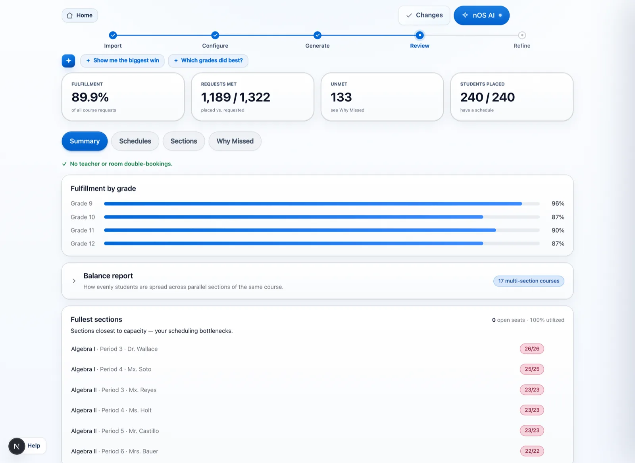Click the green checkmark before double-bookings notice
Viewport: 635px width, 463px height.
(x=64, y=164)
